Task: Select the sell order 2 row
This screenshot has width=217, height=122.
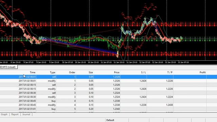Action: tap(108, 85)
